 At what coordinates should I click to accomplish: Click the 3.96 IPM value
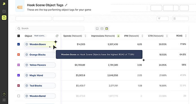pos(140,65)
